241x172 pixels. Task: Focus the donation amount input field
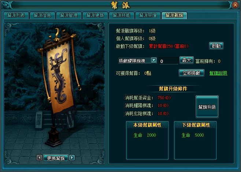(x=168, y=61)
